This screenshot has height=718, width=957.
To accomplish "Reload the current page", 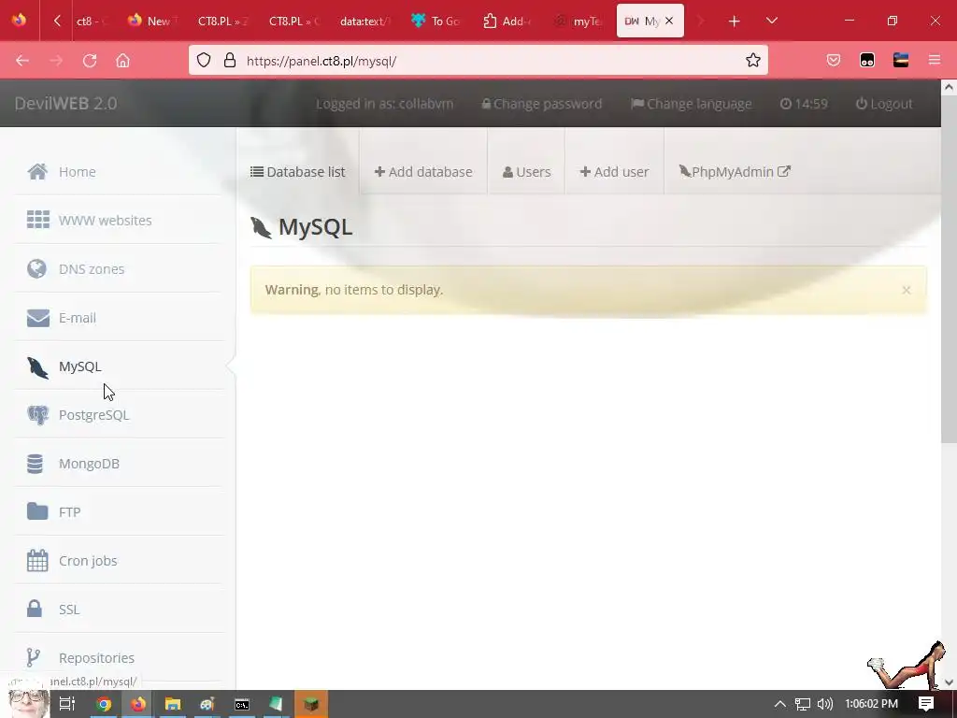I will (90, 61).
